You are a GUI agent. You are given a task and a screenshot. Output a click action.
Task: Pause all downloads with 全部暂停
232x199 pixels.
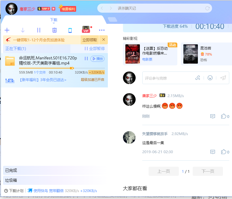95,49
